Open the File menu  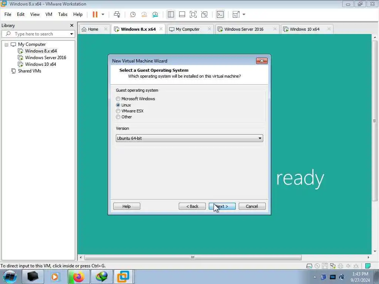click(8, 14)
